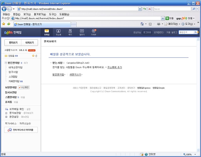Open the second address field dropdown arrow

coord(163,18)
